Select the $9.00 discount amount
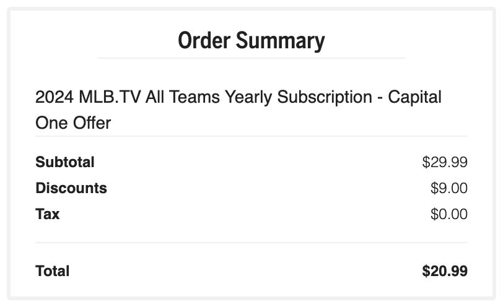The width and height of the screenshot is (503, 307). click(x=448, y=188)
